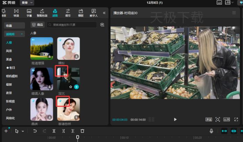This screenshot has height=142, width=243.
Task: Switch to the 调节 (Adjust) tab
Action: [68, 13]
